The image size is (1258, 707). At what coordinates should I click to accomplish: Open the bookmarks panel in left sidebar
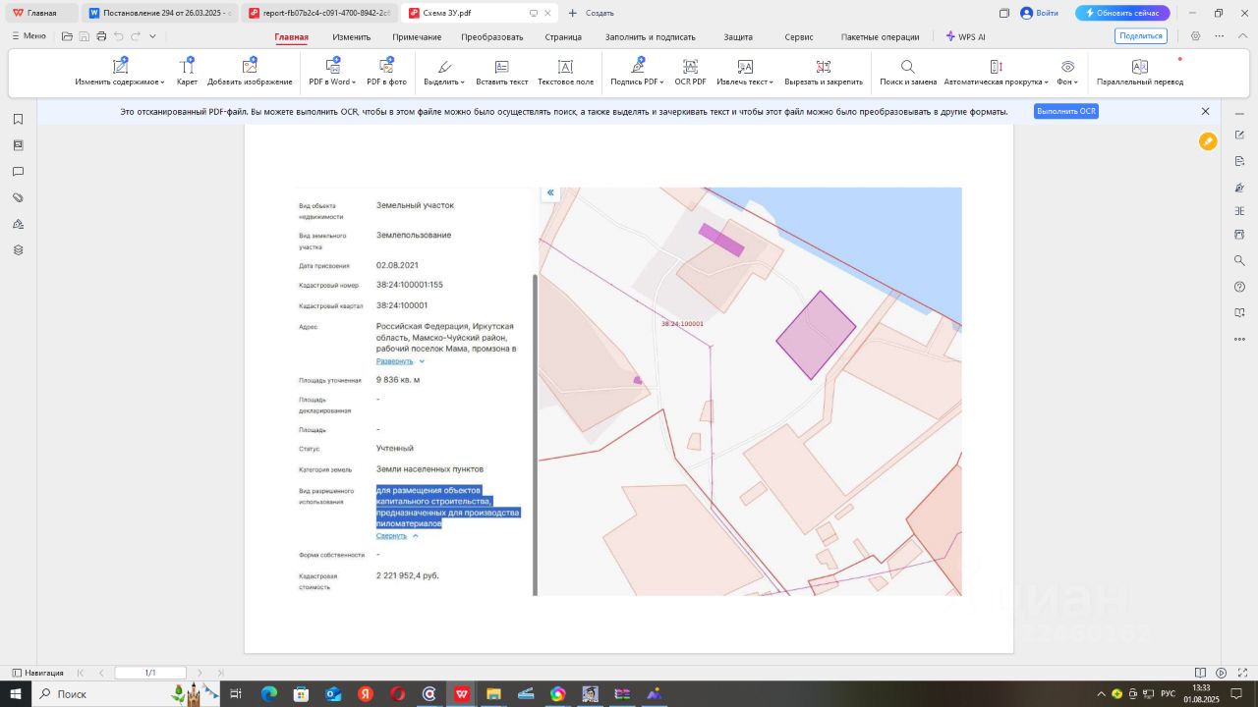[18, 119]
